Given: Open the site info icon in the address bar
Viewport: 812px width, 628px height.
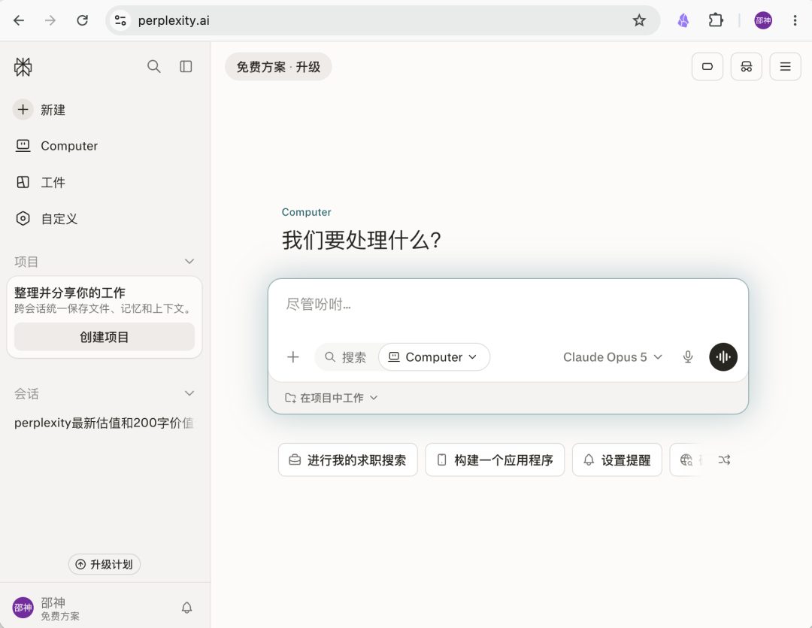Looking at the screenshot, I should 120,20.
